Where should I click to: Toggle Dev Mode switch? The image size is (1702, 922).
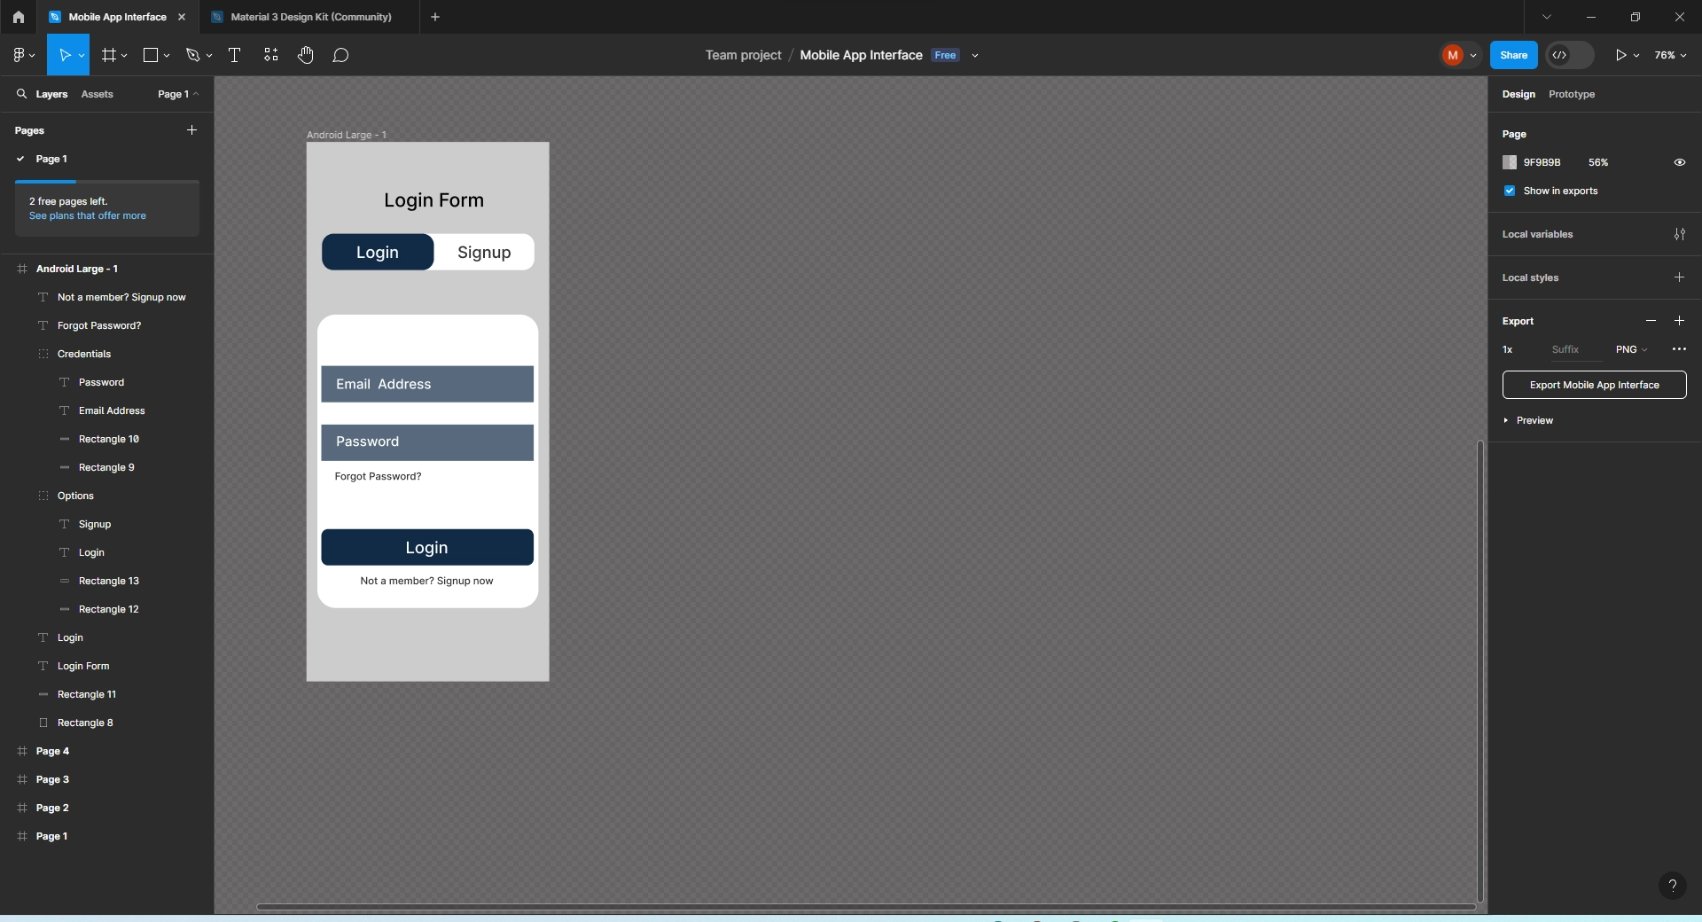[1569, 55]
